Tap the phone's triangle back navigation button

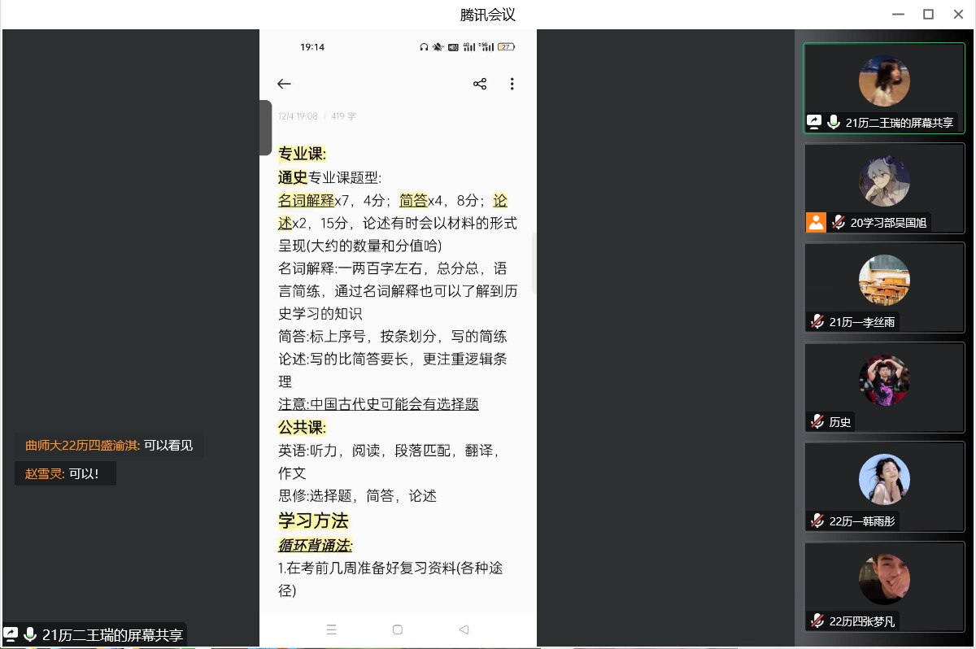point(464,629)
